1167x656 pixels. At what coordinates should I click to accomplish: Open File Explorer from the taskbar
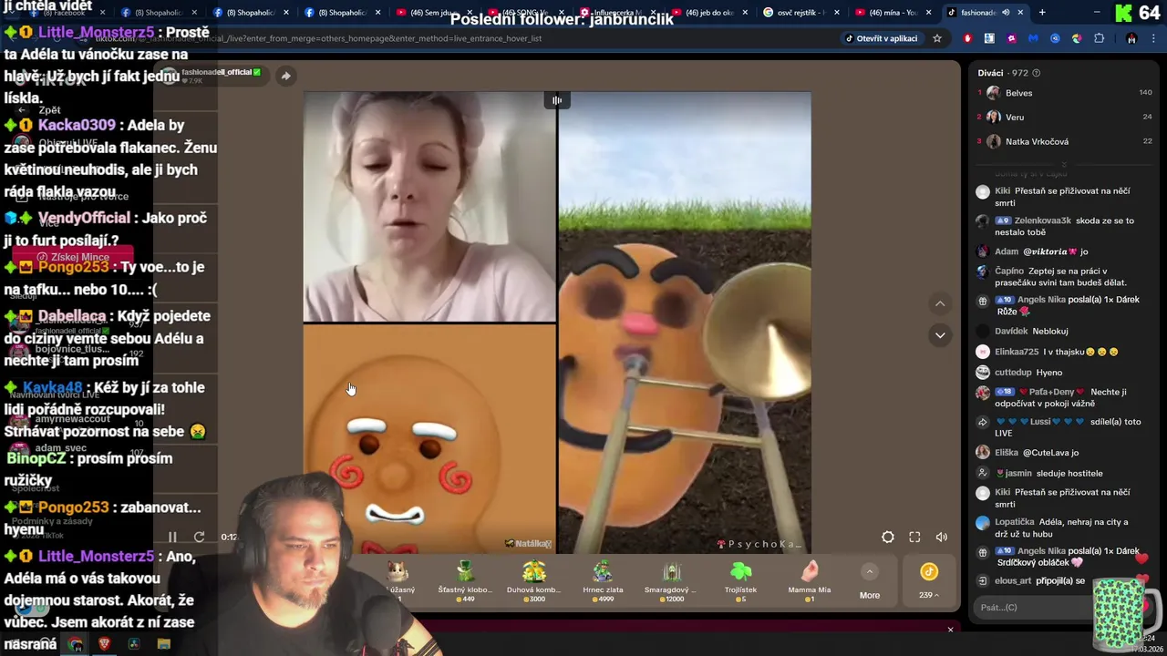tap(163, 644)
